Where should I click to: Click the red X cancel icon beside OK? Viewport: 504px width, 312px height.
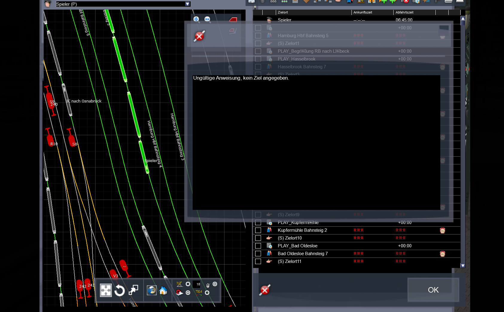pos(265,290)
